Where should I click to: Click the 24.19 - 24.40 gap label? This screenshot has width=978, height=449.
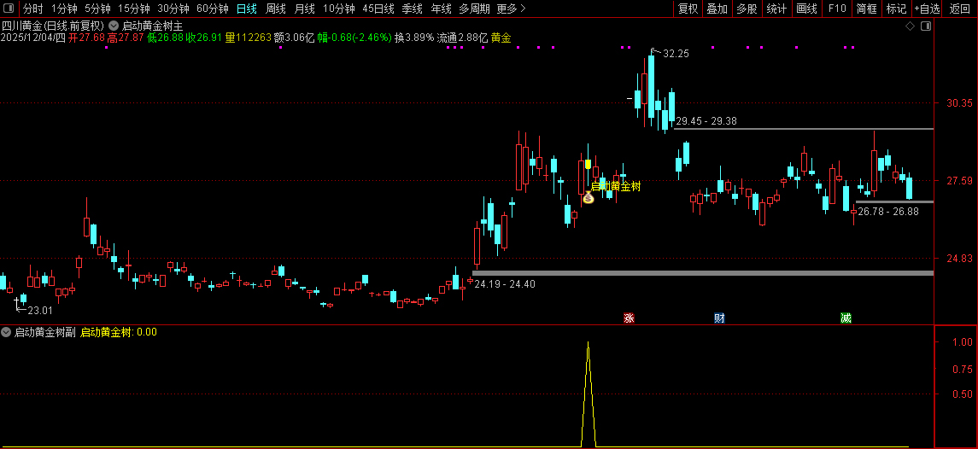(505, 283)
